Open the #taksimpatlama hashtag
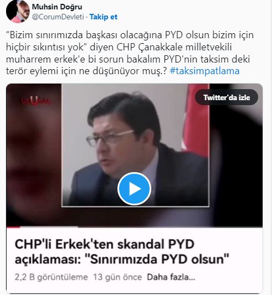 (204, 71)
